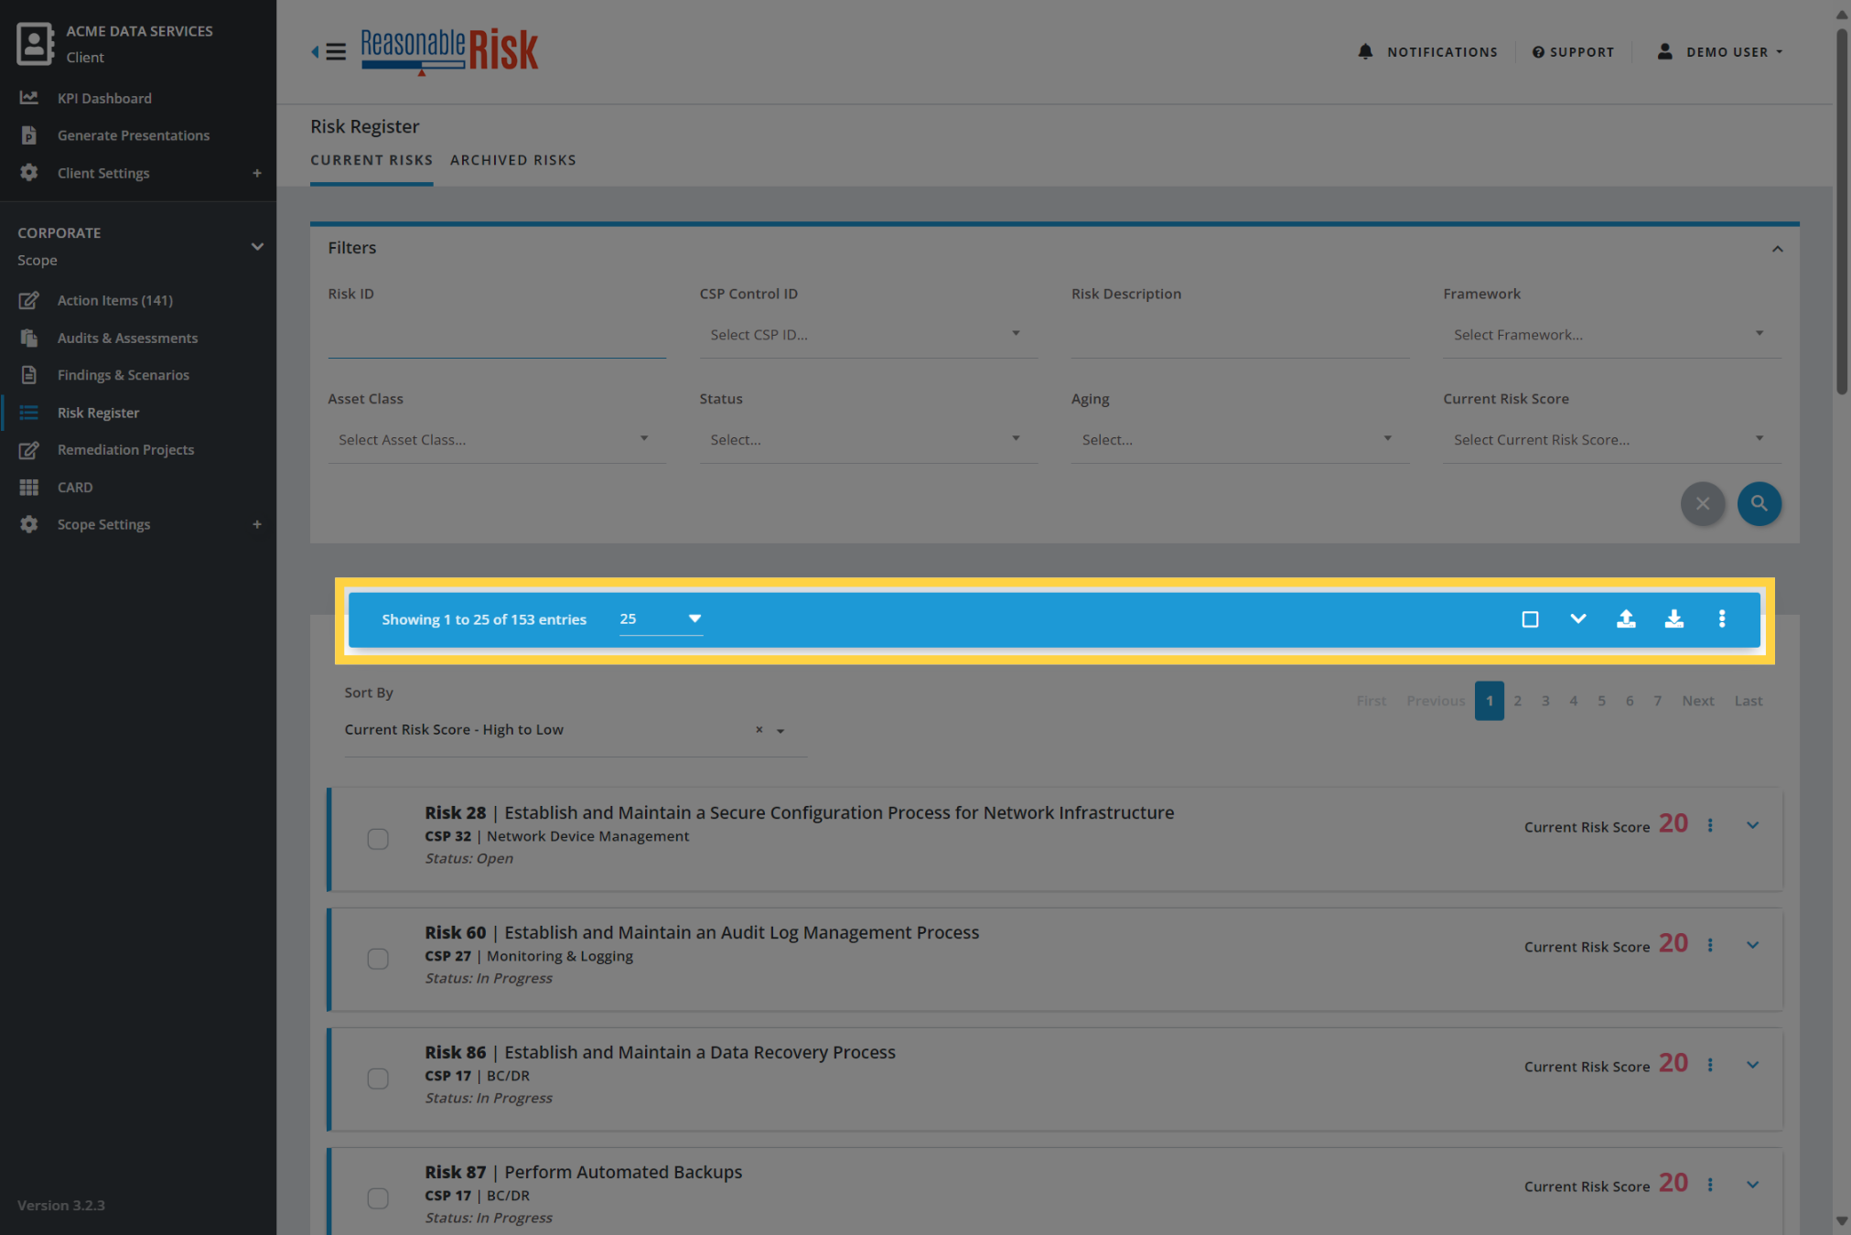Click the ACME Data Services client icon

click(x=35, y=44)
